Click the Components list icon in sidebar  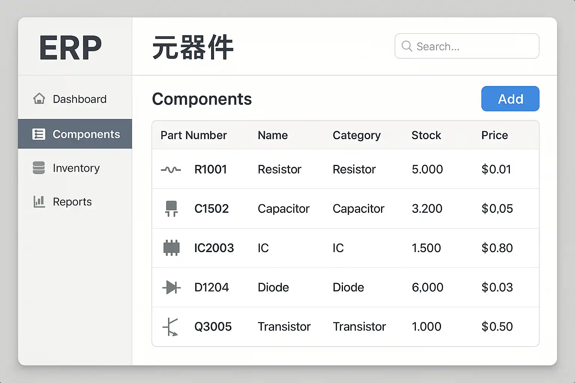pyautogui.click(x=39, y=134)
